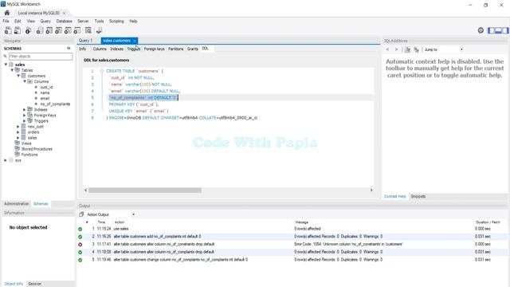Switch to the Partitions tab
The height and width of the screenshot is (287, 510).
click(176, 49)
